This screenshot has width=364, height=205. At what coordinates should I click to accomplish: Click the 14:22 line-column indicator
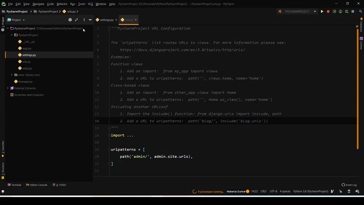(x=254, y=191)
